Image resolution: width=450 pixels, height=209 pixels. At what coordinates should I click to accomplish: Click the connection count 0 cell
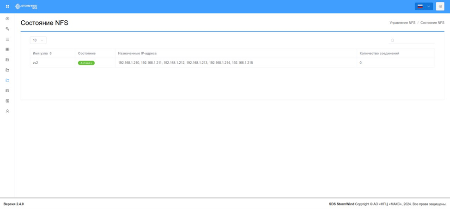click(396, 63)
